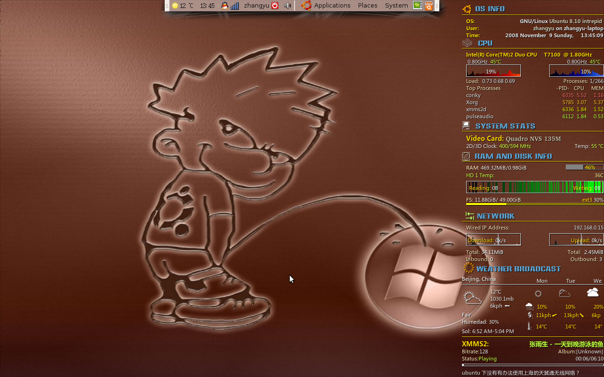This screenshot has width=604, height=377.
Task: Open the zhangyu user switcher
Action: pos(256,6)
